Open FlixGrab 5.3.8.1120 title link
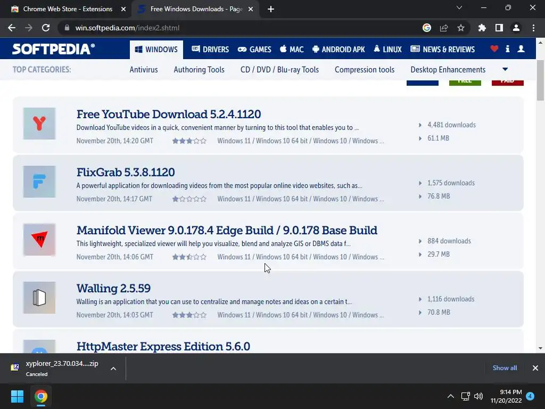Viewport: 545px width, 409px height. tap(126, 172)
